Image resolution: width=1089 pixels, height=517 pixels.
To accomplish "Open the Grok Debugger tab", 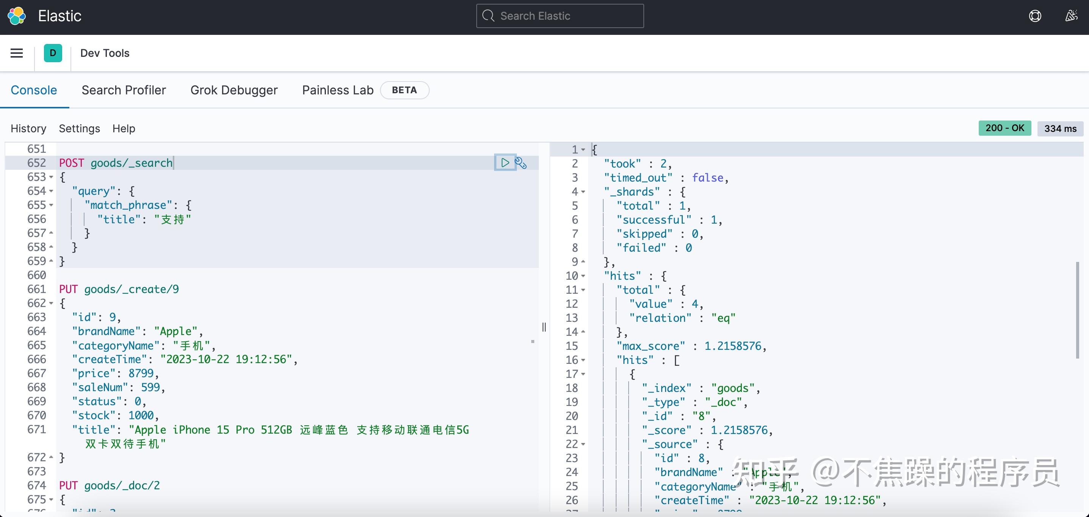I will [x=234, y=90].
